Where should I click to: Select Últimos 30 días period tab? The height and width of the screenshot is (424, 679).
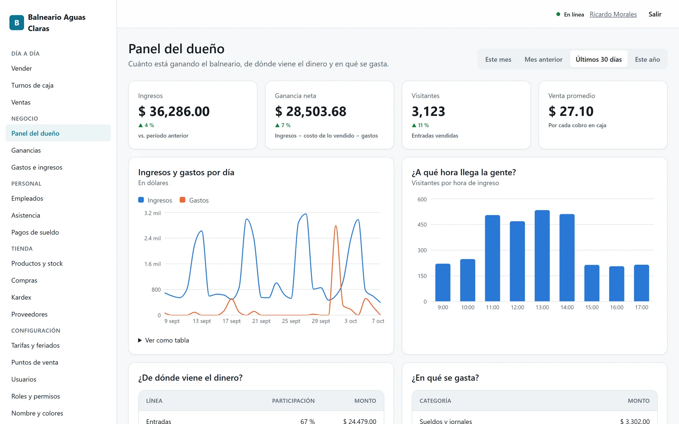pyautogui.click(x=598, y=59)
